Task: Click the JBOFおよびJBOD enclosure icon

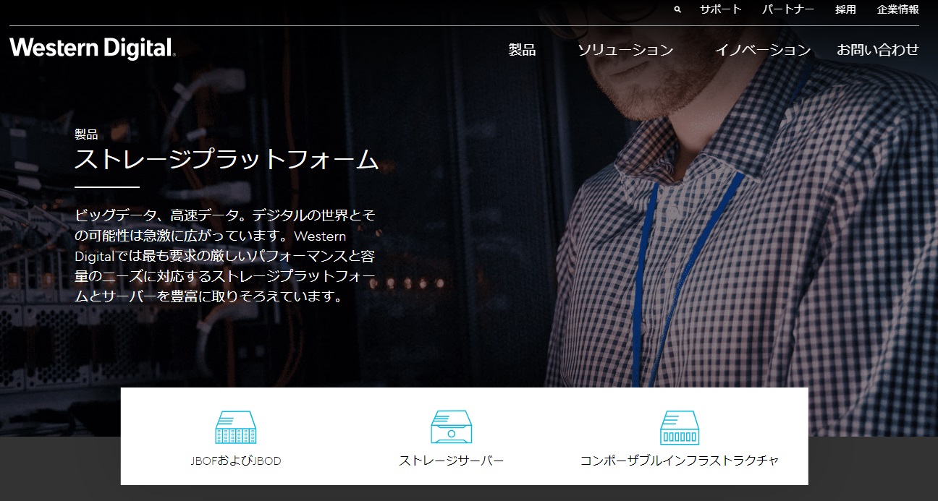Action: [236, 427]
